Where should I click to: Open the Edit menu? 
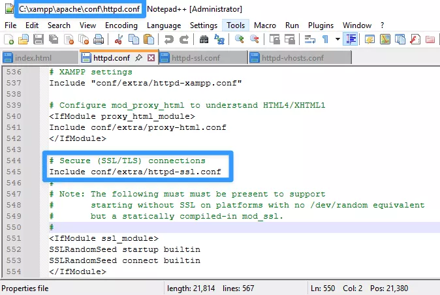tap(32, 25)
